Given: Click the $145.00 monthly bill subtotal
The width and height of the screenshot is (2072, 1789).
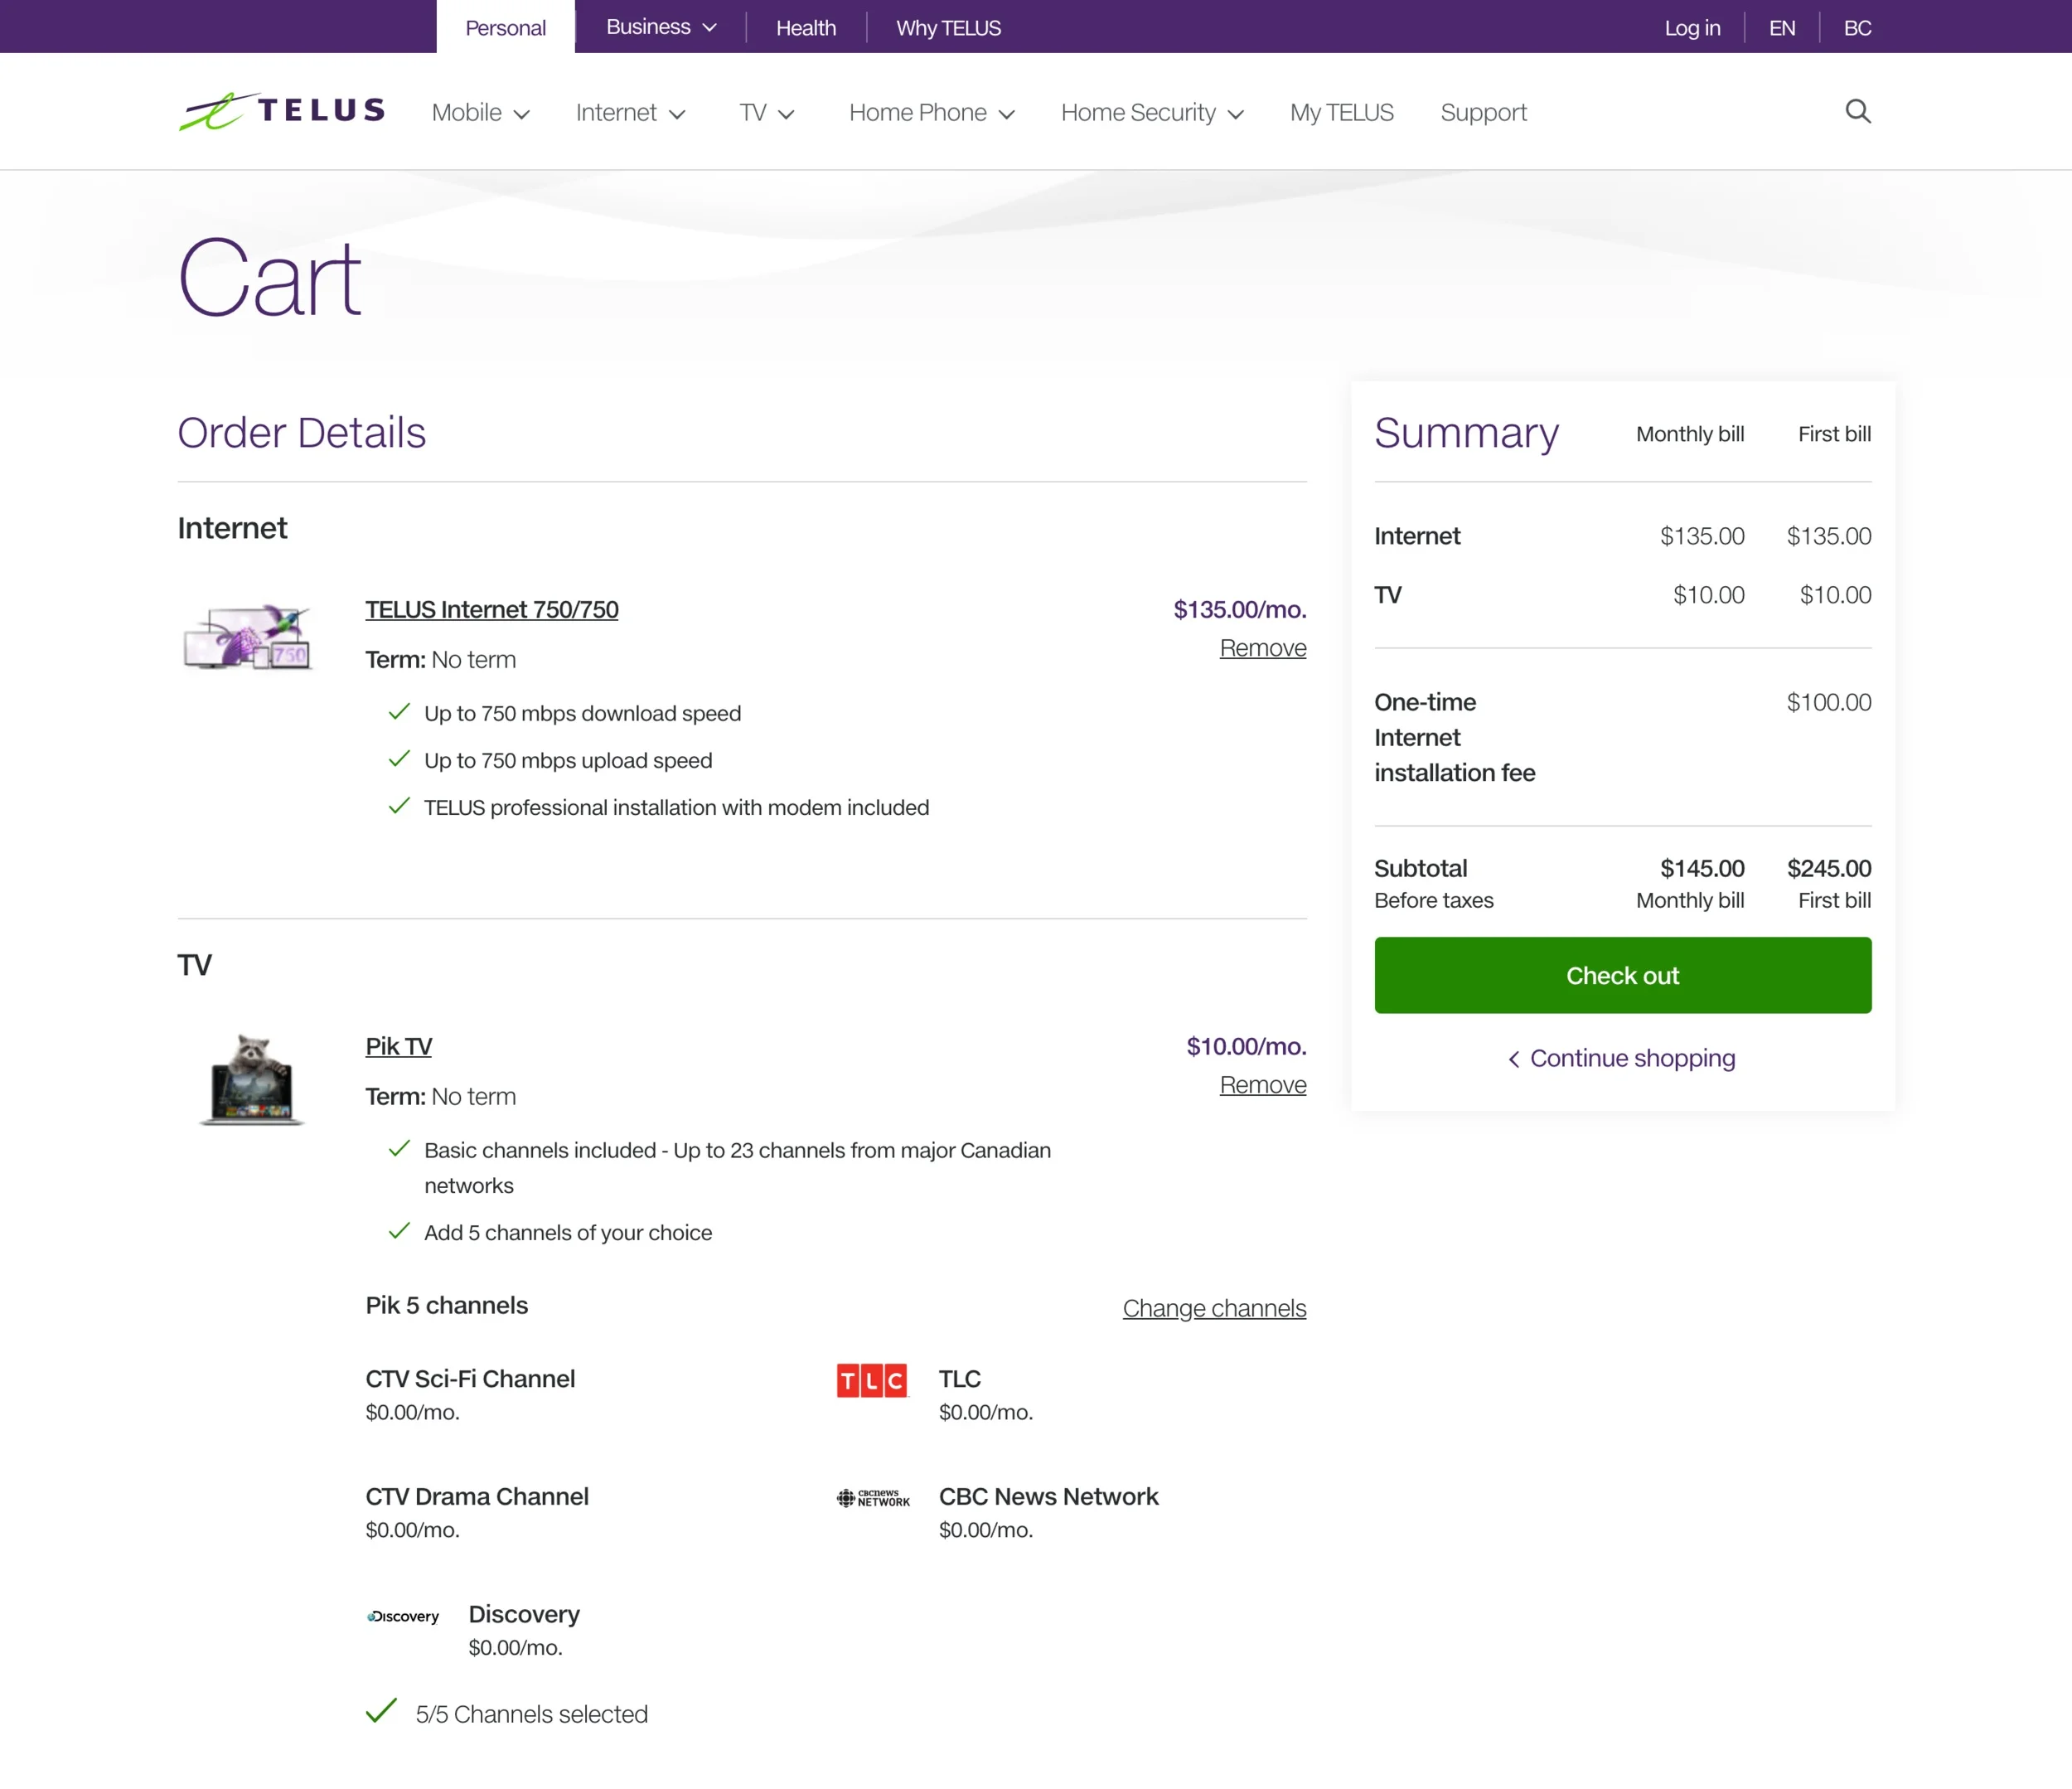Looking at the screenshot, I should [x=1702, y=868].
